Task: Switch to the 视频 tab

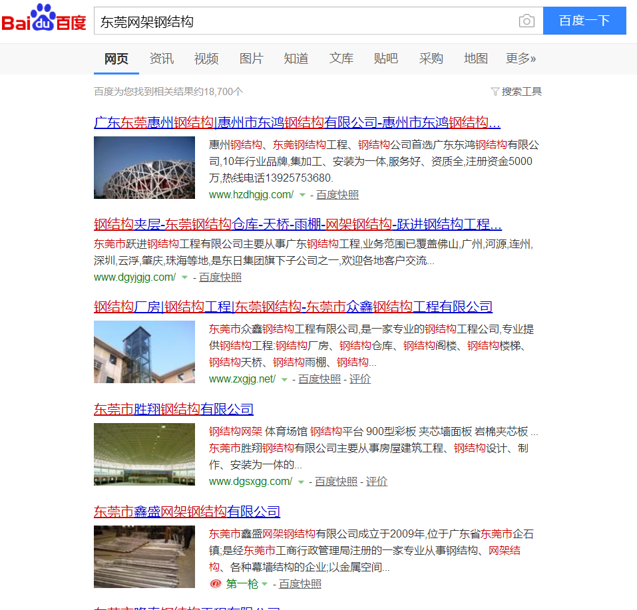Action: point(206,59)
